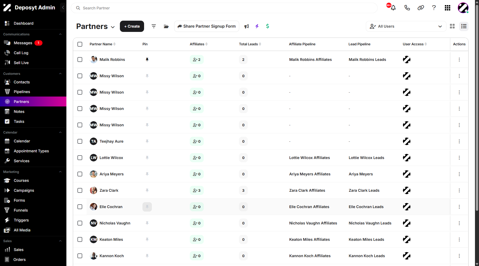Viewport: 479px width, 266px height.
Task: Click the purple lightning bolt icon
Action: coord(257,26)
